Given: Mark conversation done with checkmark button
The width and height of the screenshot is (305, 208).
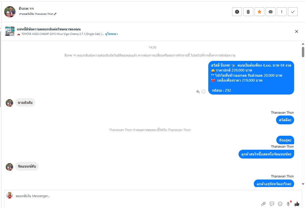Looking at the screenshot, I should 293,12.
